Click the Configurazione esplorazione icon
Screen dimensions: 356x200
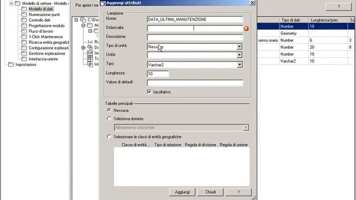pyautogui.click(x=24, y=48)
